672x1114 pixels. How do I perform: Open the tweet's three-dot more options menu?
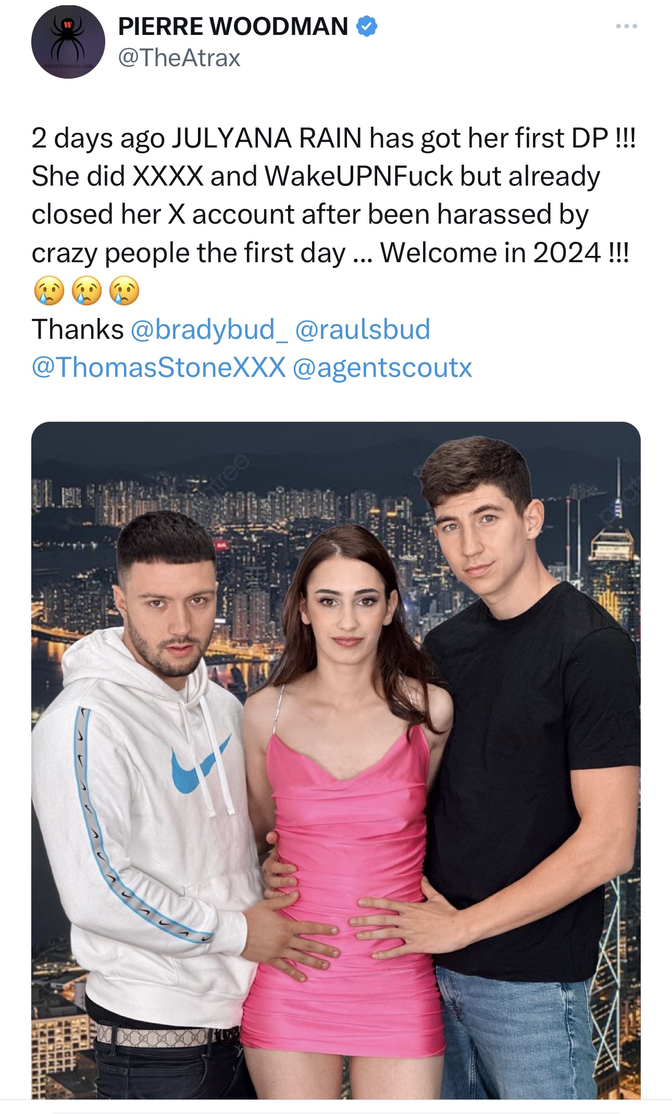point(626,26)
